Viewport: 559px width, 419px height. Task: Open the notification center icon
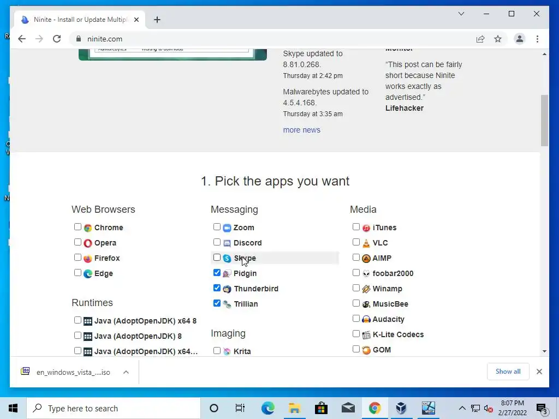click(542, 409)
